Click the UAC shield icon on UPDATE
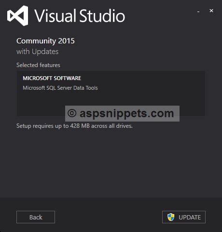The height and width of the screenshot is (232, 222). pos(171,217)
